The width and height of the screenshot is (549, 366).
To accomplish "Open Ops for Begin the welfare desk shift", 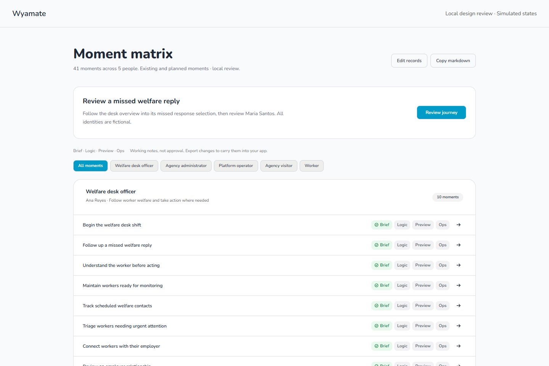I will 443,225.
